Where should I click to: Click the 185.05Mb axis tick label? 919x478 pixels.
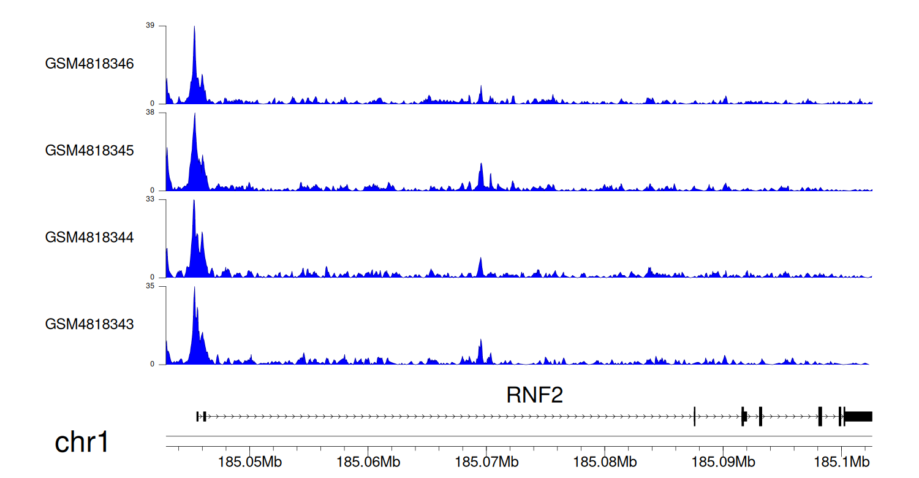click(252, 461)
